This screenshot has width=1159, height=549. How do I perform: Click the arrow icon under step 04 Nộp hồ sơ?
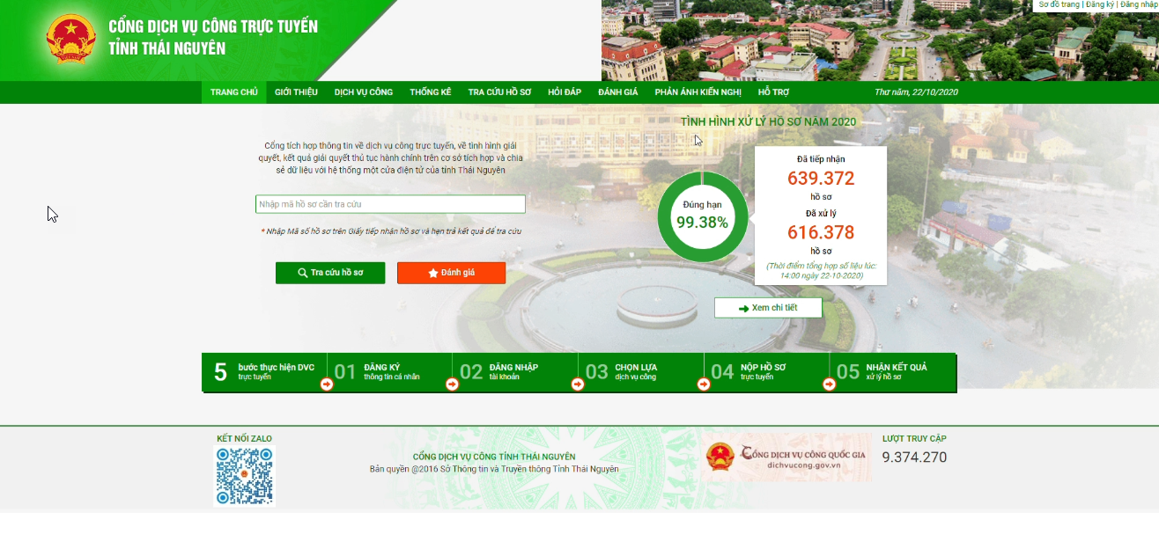pos(704,384)
